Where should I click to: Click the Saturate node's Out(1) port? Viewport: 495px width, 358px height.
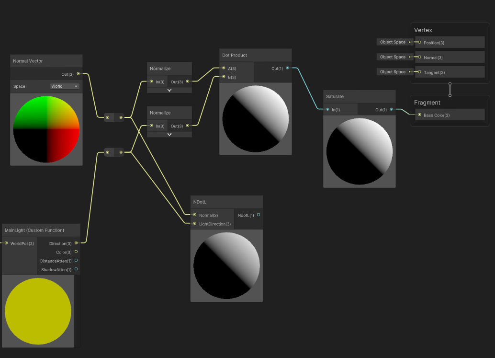pos(392,110)
